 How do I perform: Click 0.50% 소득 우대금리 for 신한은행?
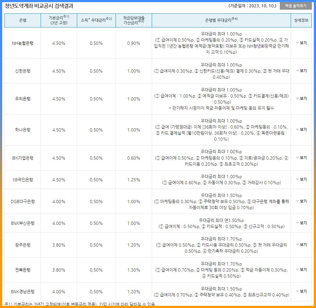[x=96, y=71]
